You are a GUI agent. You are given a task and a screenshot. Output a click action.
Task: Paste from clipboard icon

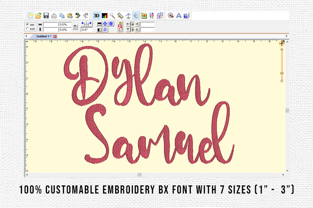[70, 16]
